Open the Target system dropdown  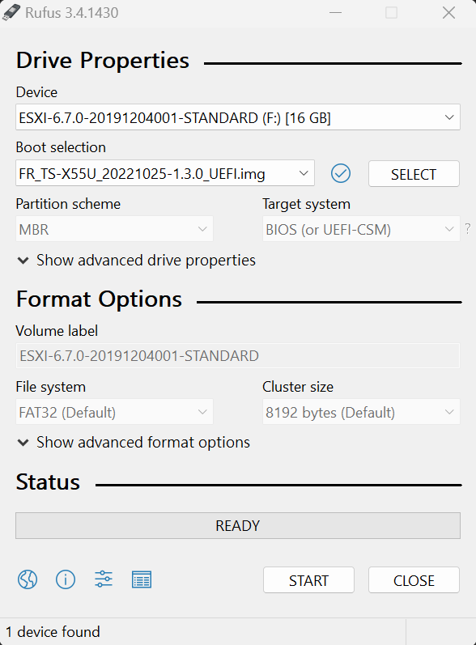coord(361,229)
